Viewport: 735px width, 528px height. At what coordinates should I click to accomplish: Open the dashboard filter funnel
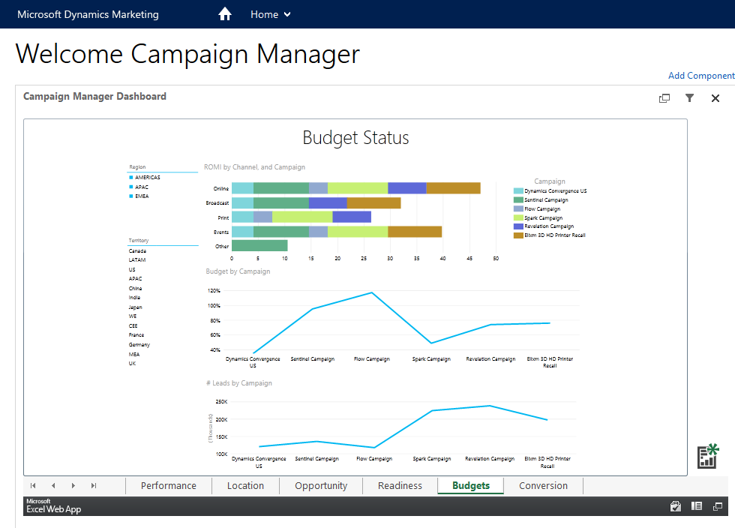(x=689, y=98)
